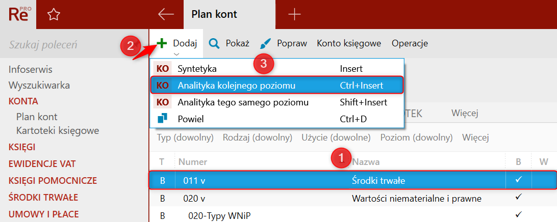
Task: Toggle checkmark for Wartości niematerialne i prawne
Action: (518, 198)
